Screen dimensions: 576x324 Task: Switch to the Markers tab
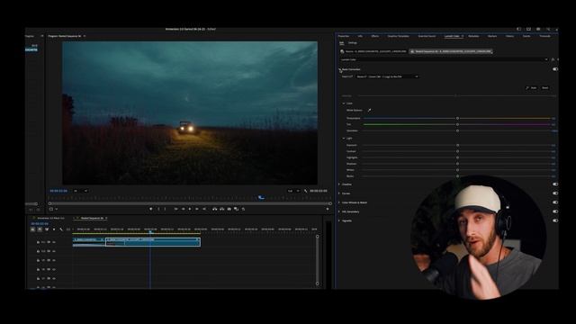click(x=492, y=36)
